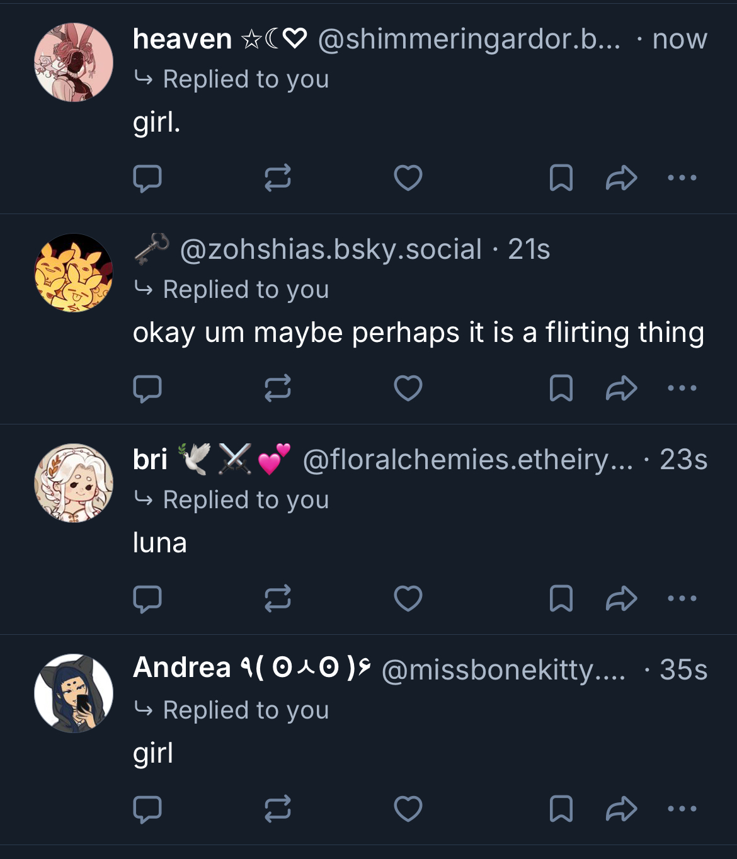The image size is (737, 859).
Task: Open heaven's profile avatar
Action: (74, 62)
